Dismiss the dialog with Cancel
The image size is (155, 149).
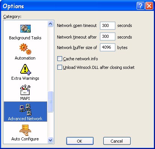117,141
